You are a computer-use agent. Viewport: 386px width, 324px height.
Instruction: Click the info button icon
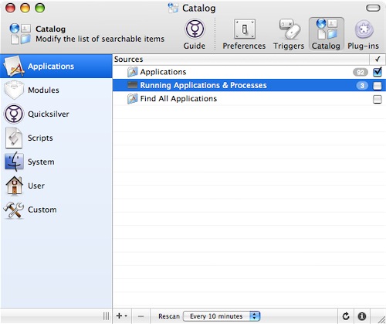pos(362,316)
